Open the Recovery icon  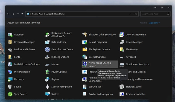[x=10, y=79]
